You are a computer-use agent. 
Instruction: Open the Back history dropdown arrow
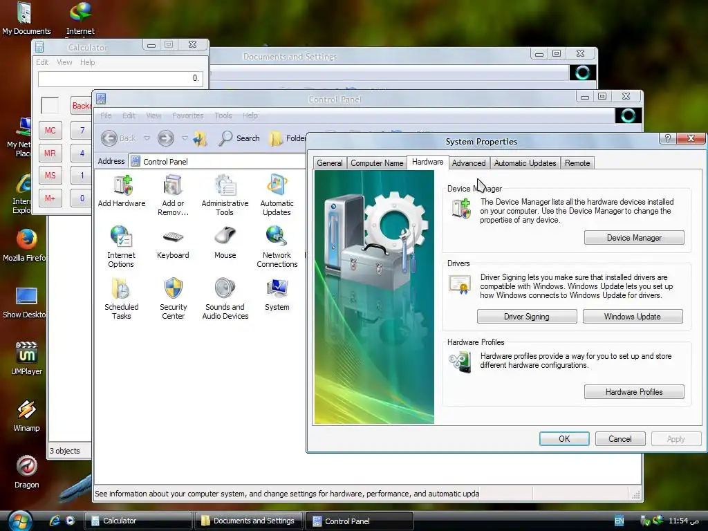click(x=147, y=138)
